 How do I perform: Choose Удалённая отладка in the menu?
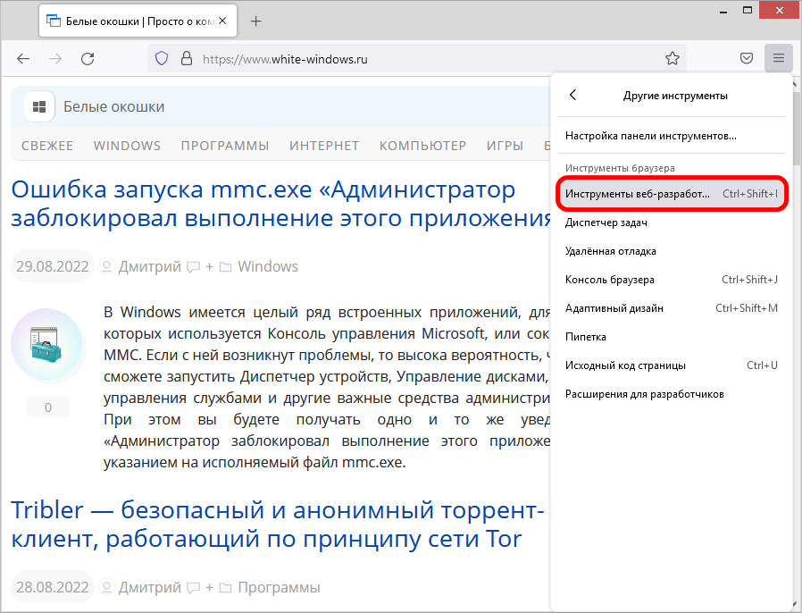(x=671, y=251)
